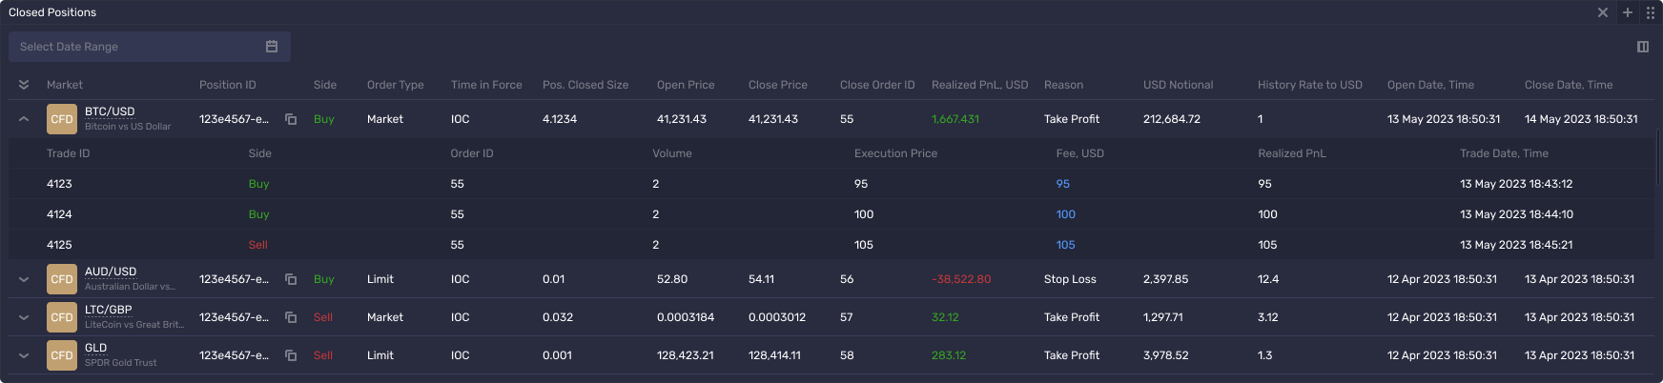Image resolution: width=1663 pixels, height=383 pixels.
Task: Click the Limit order type in GLD row
Action: pos(380,355)
